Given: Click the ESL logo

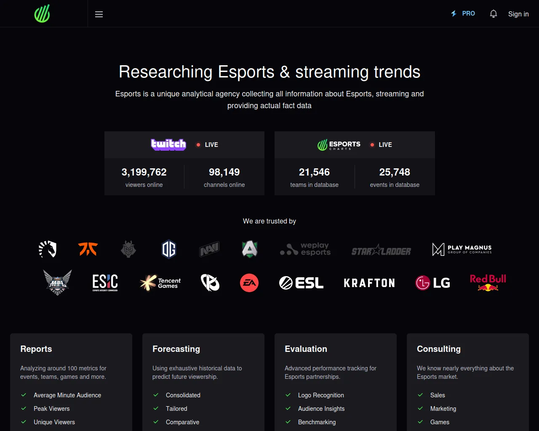Looking at the screenshot, I should coord(302,283).
